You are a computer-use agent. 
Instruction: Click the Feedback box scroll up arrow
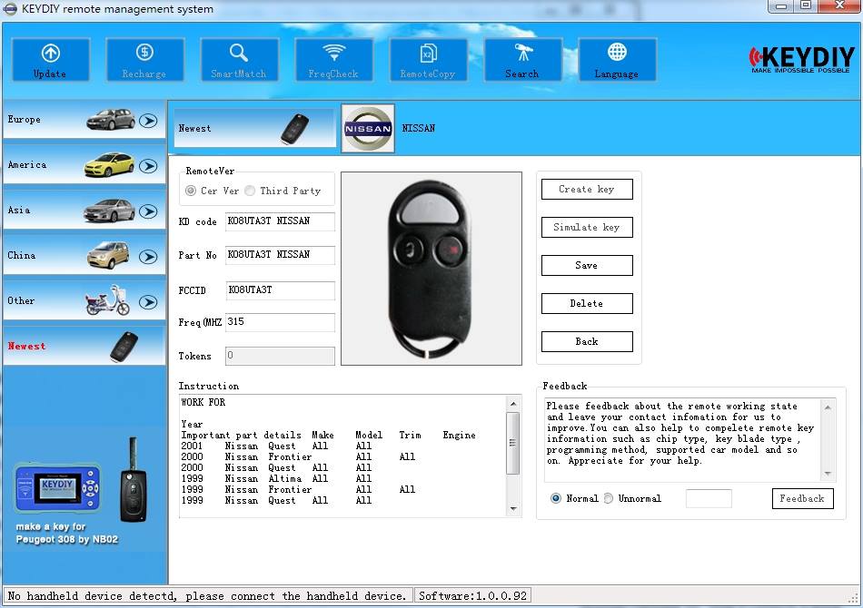828,407
